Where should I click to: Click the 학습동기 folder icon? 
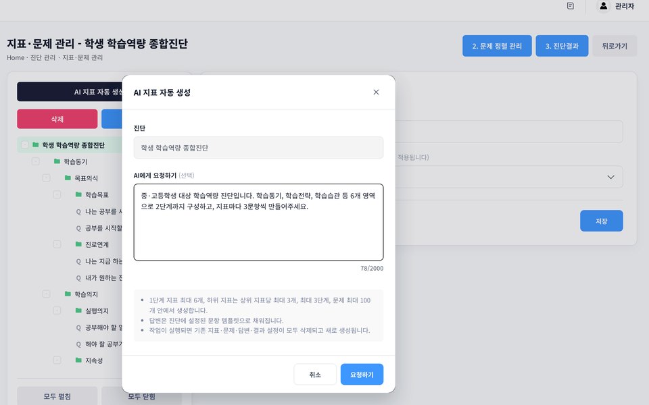[57, 161]
